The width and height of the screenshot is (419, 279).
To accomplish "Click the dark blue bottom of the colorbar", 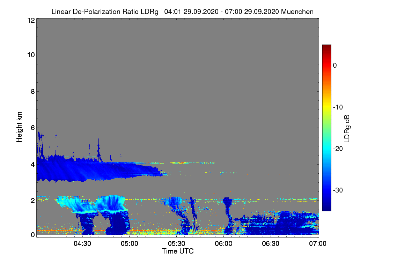I will (x=326, y=208).
